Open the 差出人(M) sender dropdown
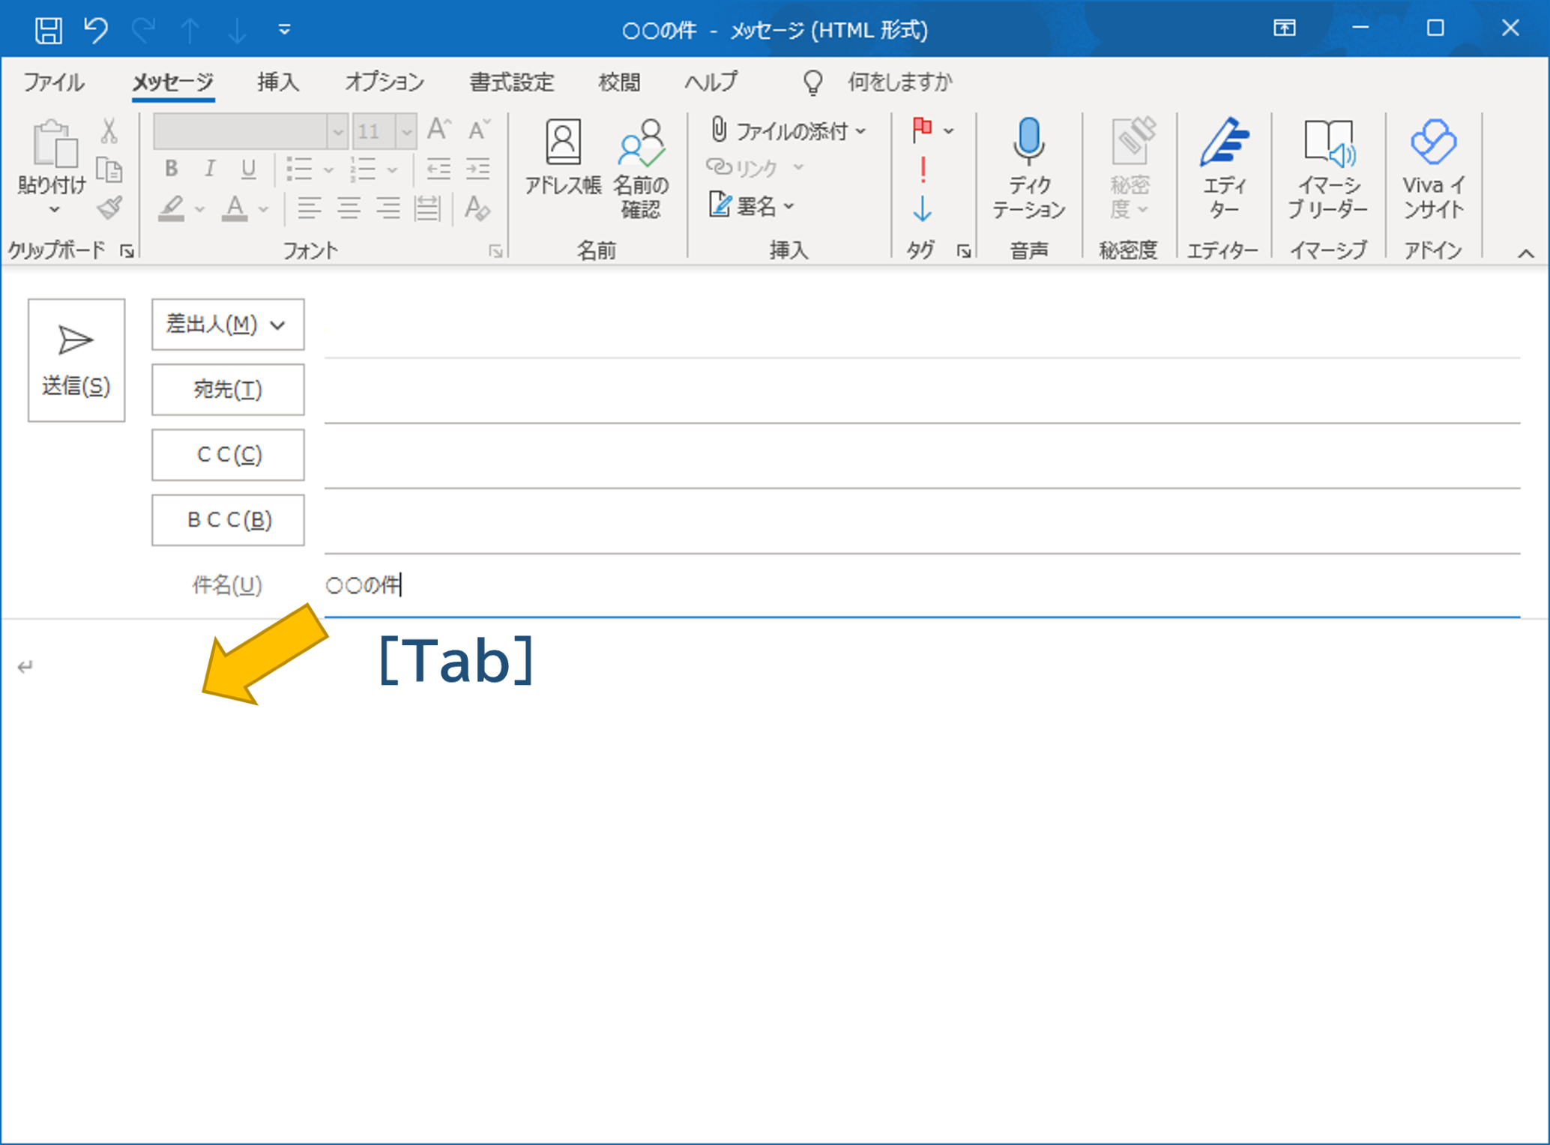 (228, 324)
